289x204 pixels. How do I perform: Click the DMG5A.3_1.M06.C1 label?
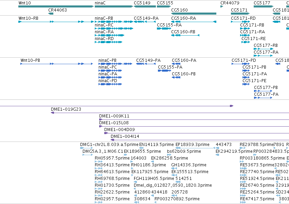(103, 151)
